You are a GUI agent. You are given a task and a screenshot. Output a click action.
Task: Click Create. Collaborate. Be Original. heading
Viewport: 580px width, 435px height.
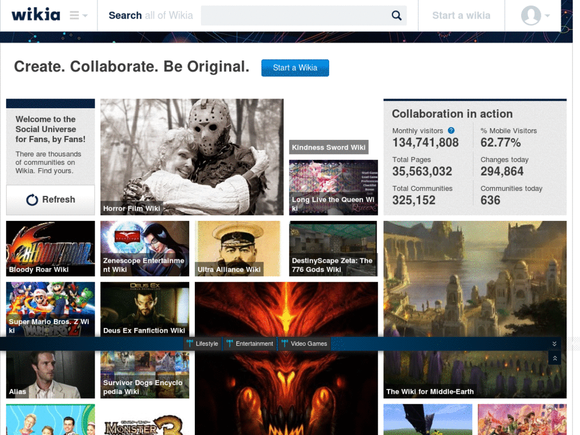coord(131,67)
